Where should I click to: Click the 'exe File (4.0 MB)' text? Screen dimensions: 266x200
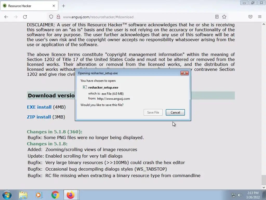pyautogui.click(x=112, y=94)
